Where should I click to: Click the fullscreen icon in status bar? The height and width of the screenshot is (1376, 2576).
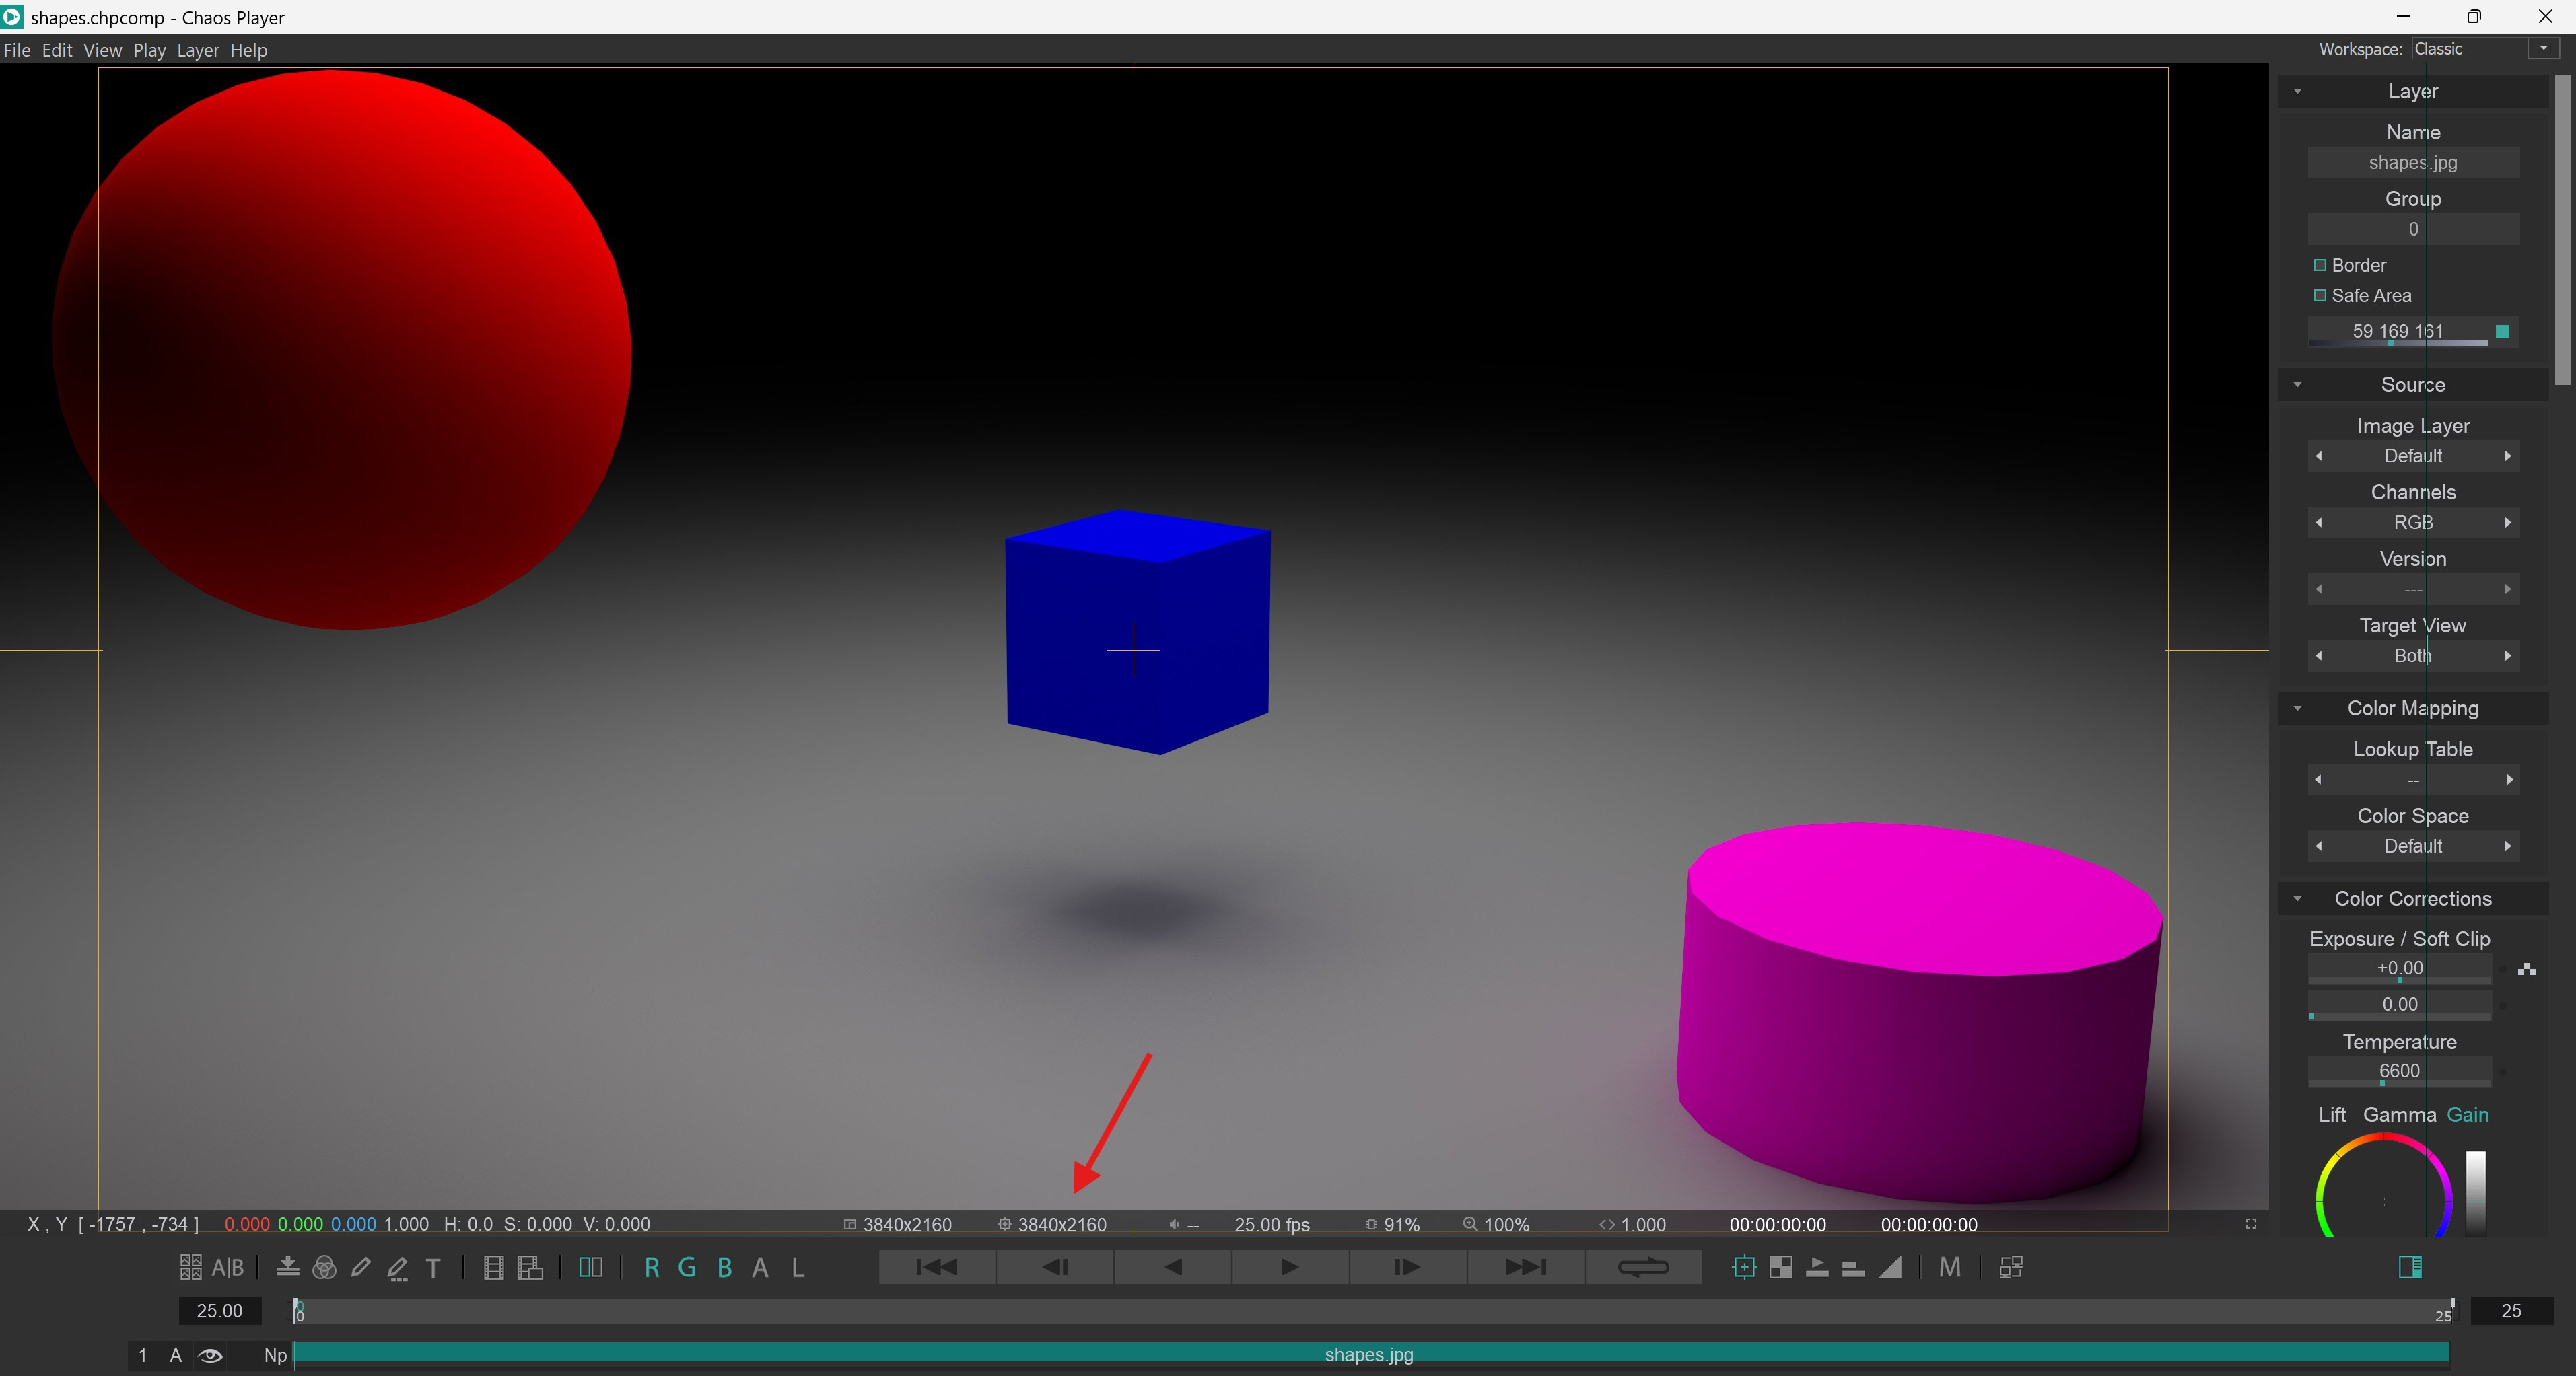pyautogui.click(x=2251, y=1224)
